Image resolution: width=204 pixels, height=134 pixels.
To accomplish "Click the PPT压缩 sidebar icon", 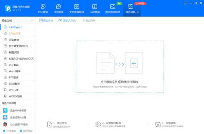I will [5, 90].
